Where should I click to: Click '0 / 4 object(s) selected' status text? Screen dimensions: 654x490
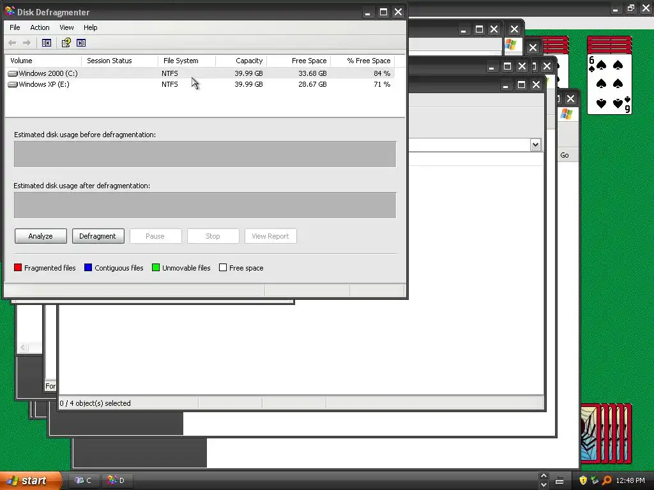click(95, 403)
